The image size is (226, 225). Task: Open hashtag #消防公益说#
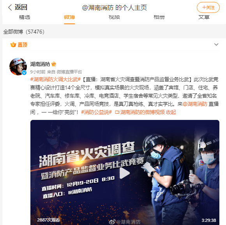(96, 112)
